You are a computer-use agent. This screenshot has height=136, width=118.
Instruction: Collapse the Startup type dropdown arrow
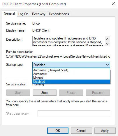pyautogui.click(x=108, y=65)
